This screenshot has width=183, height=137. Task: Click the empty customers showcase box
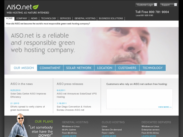(x=139, y=99)
